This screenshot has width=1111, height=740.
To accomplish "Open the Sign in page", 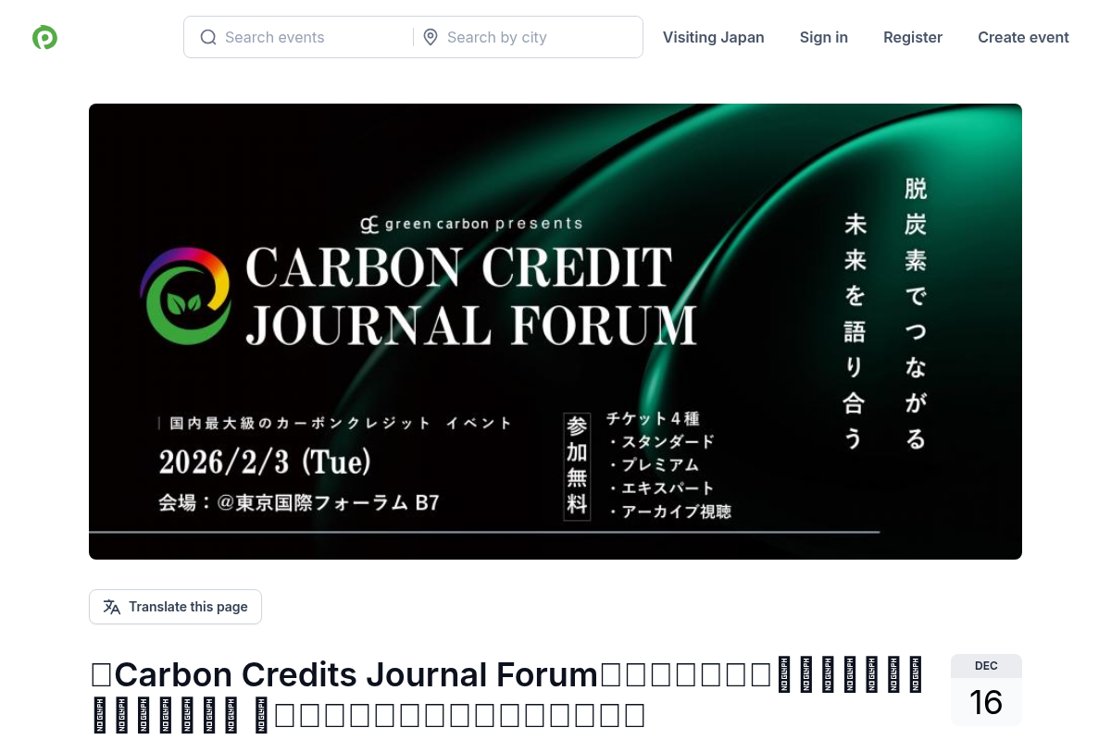I will click(823, 37).
